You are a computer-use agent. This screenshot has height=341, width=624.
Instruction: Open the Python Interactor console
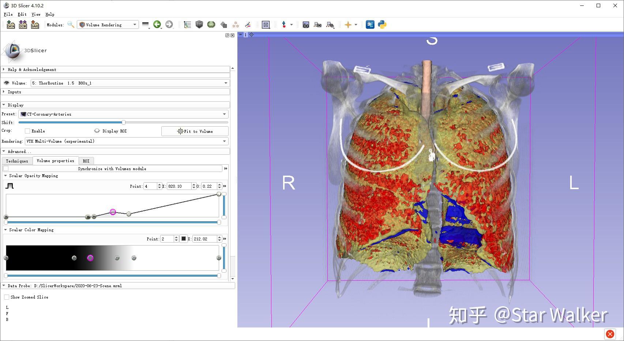pos(382,24)
